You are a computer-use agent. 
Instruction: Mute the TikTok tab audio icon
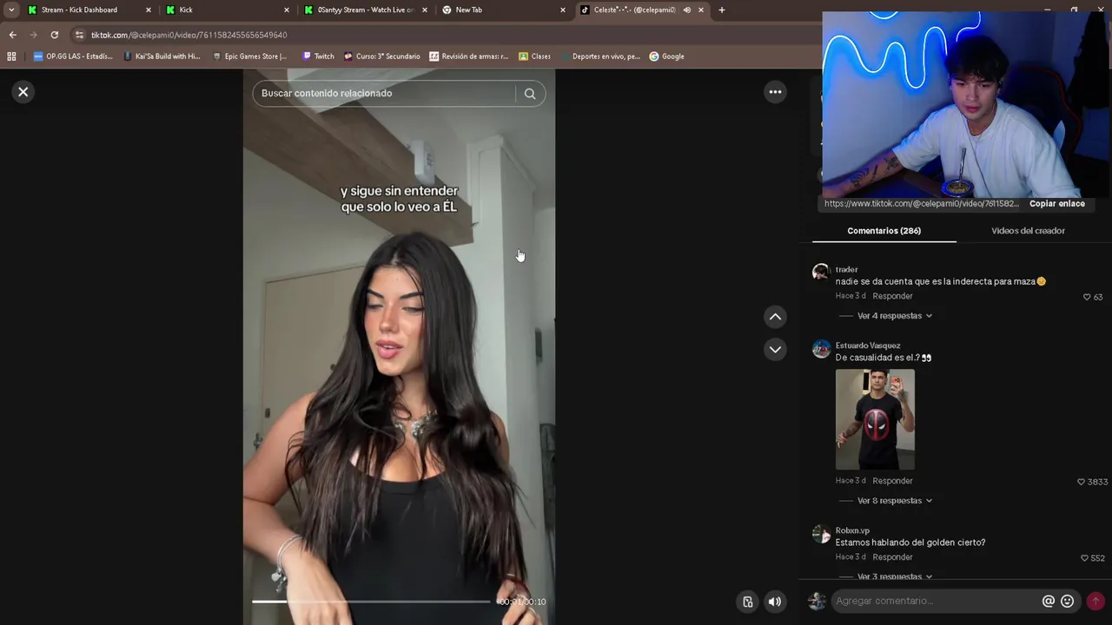coord(687,10)
